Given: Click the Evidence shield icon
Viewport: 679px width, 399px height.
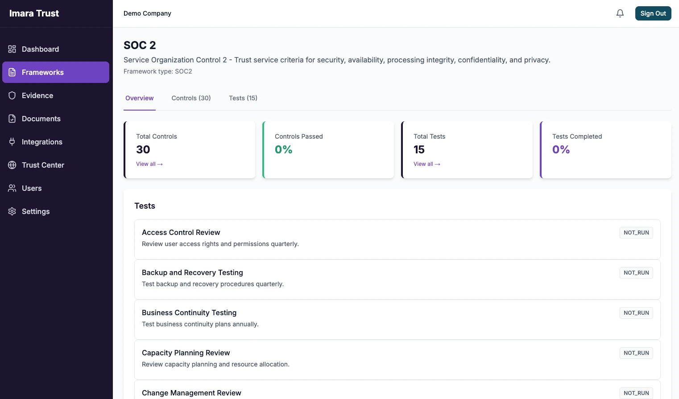Looking at the screenshot, I should tap(12, 95).
